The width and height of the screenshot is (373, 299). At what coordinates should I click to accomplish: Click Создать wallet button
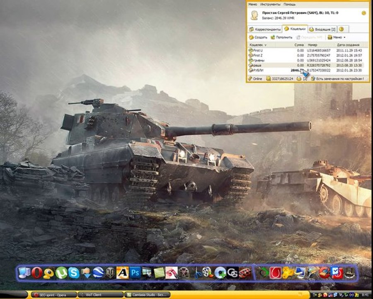point(258,37)
